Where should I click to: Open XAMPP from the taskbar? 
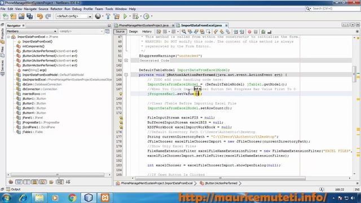point(105,198)
